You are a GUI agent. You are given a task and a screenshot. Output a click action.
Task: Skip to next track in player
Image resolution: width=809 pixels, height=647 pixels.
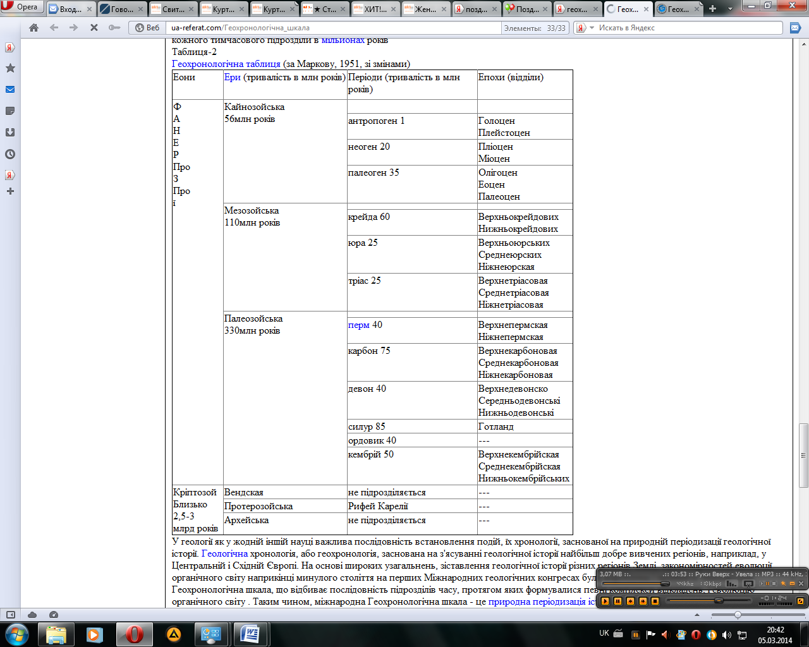(643, 601)
